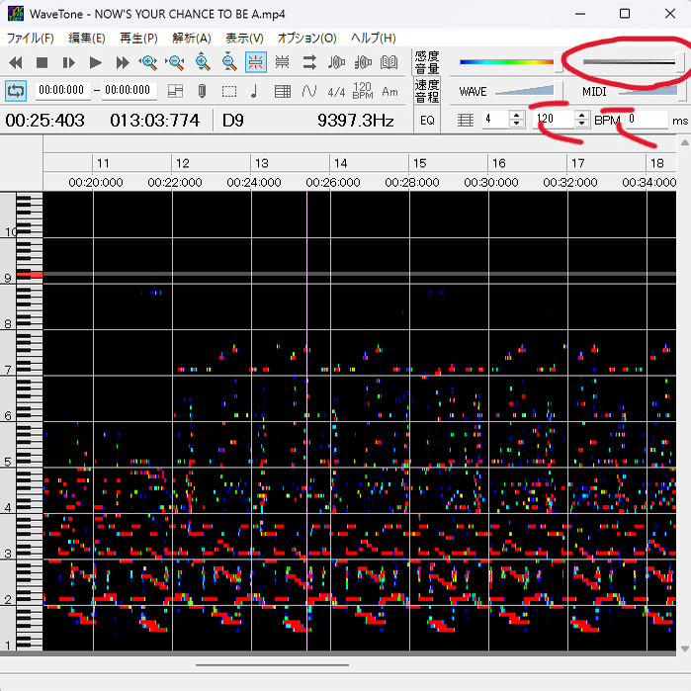This screenshot has width=691, height=691.
Task: Click the rewind playback button
Action: (16, 62)
